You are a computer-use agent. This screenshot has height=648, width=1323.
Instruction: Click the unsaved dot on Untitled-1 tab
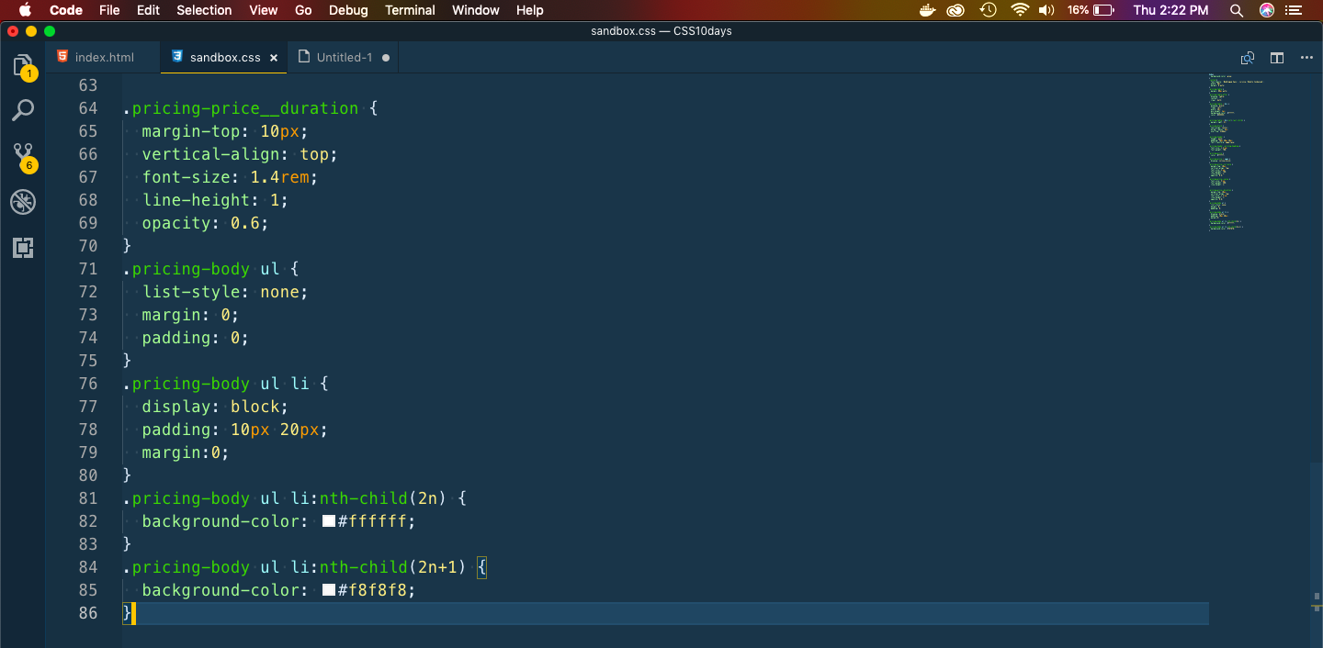point(386,58)
